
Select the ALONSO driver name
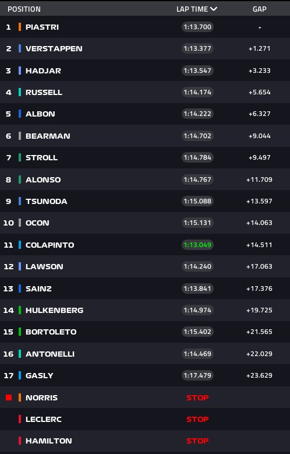pyautogui.click(x=43, y=180)
